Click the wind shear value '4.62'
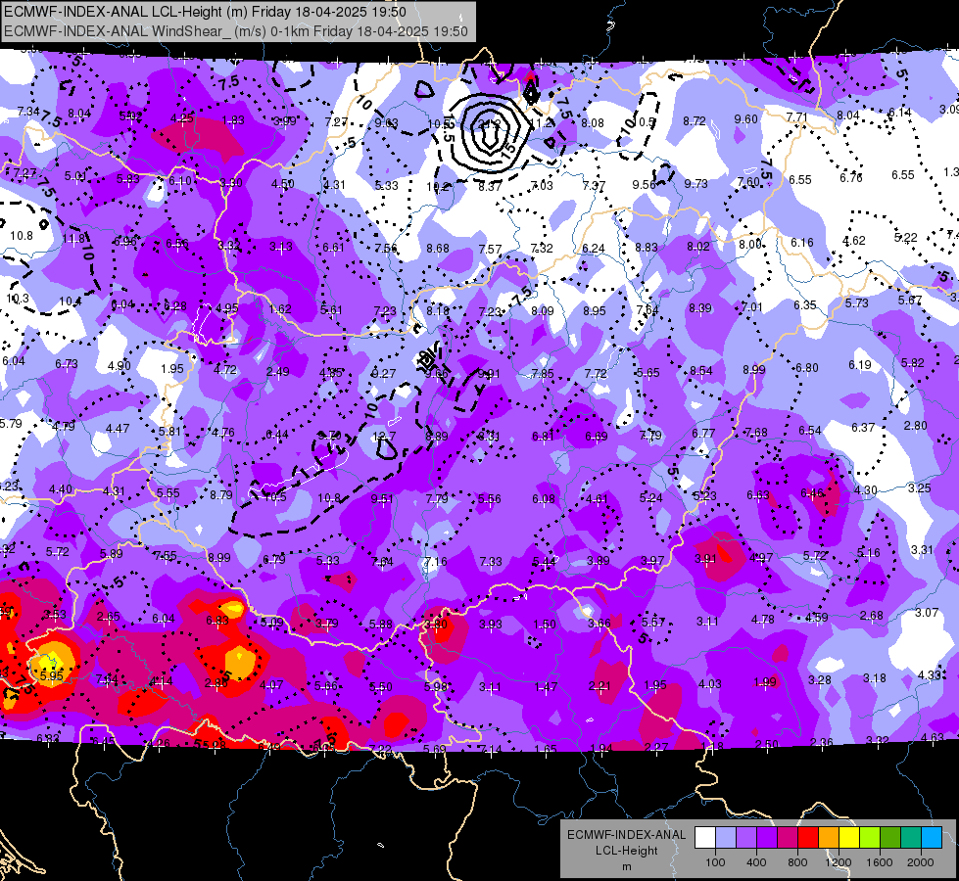 854,241
